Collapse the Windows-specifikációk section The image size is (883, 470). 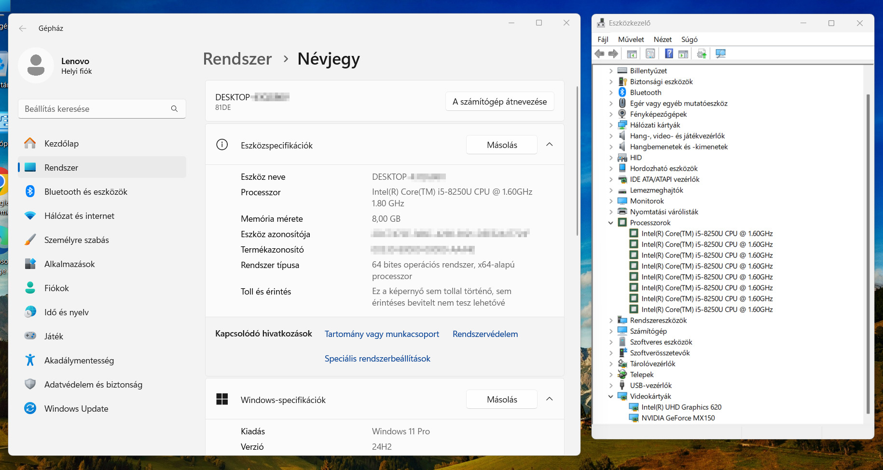[x=550, y=399]
